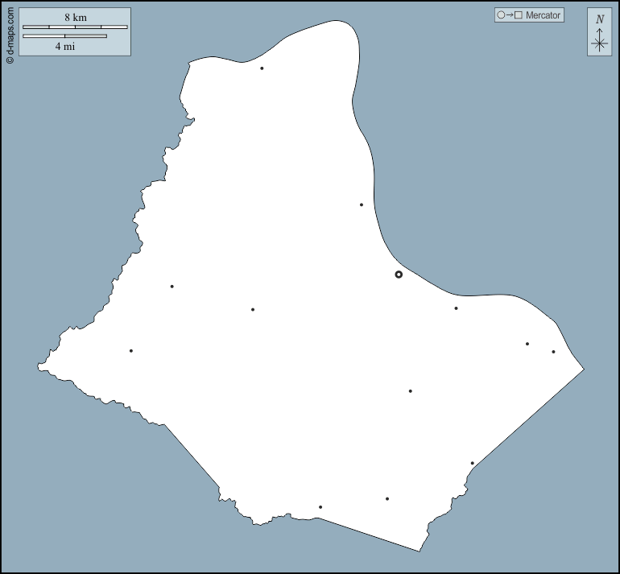Click the dot directly south of capital ring
This screenshot has width=620, height=574.
pyautogui.click(x=410, y=391)
